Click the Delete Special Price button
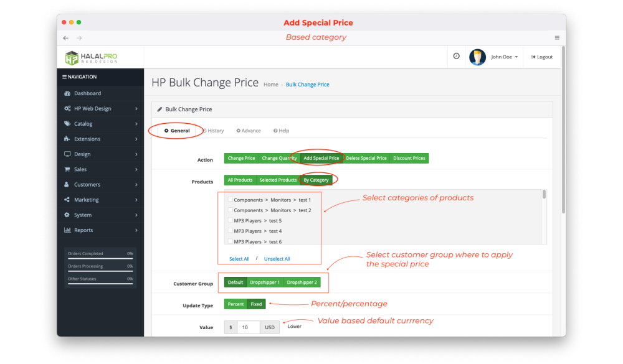Viewport: 623px width, 364px height. [366, 158]
